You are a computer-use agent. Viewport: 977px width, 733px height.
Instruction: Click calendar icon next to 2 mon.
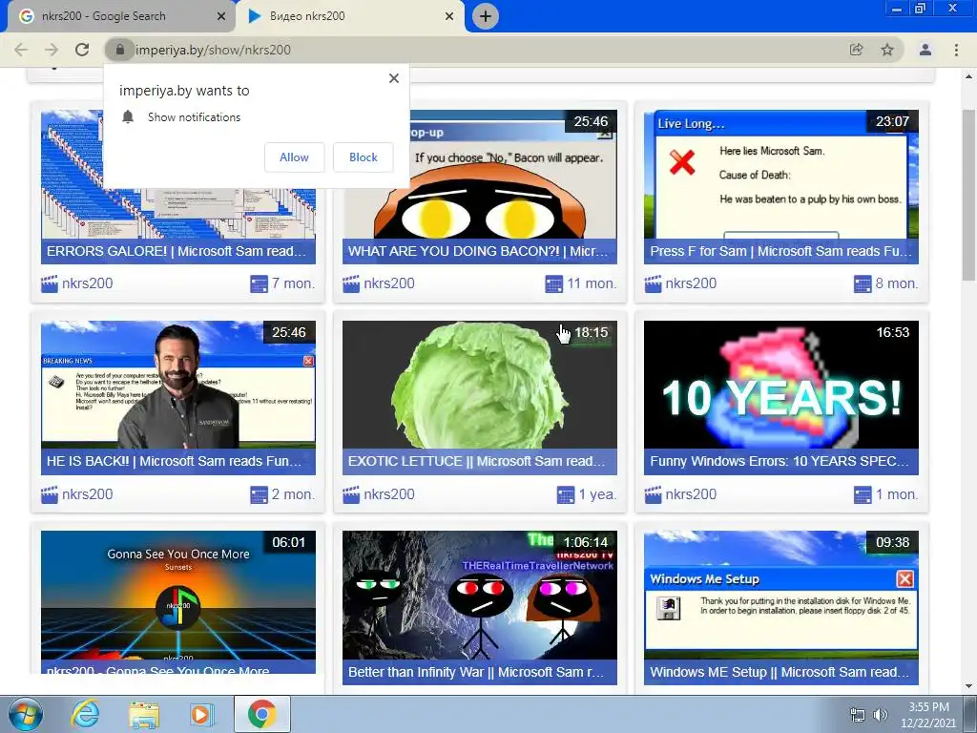click(x=259, y=495)
